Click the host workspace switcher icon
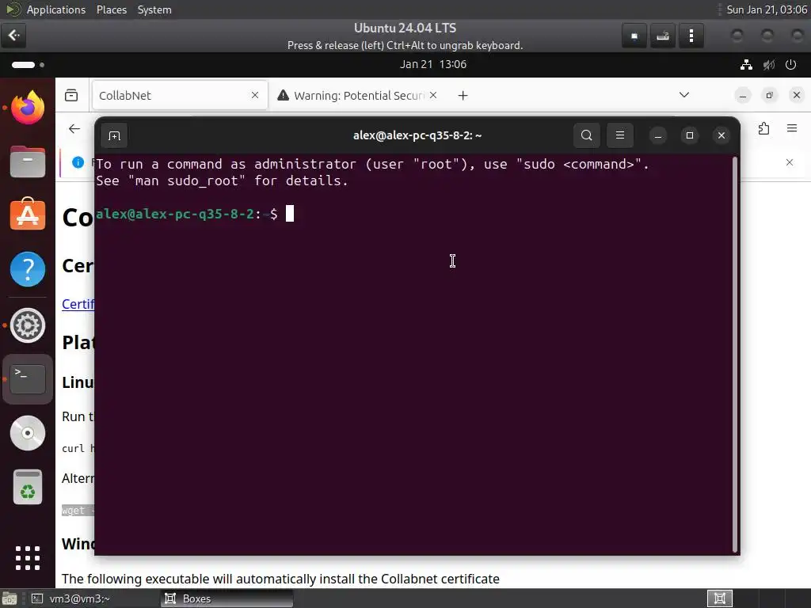The image size is (811, 608). [719, 598]
